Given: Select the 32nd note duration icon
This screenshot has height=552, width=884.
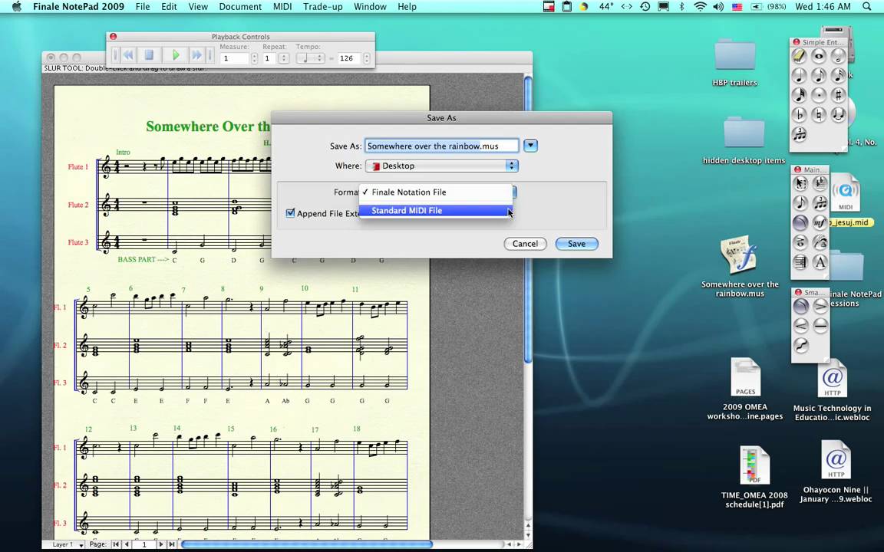Looking at the screenshot, I should [x=799, y=94].
